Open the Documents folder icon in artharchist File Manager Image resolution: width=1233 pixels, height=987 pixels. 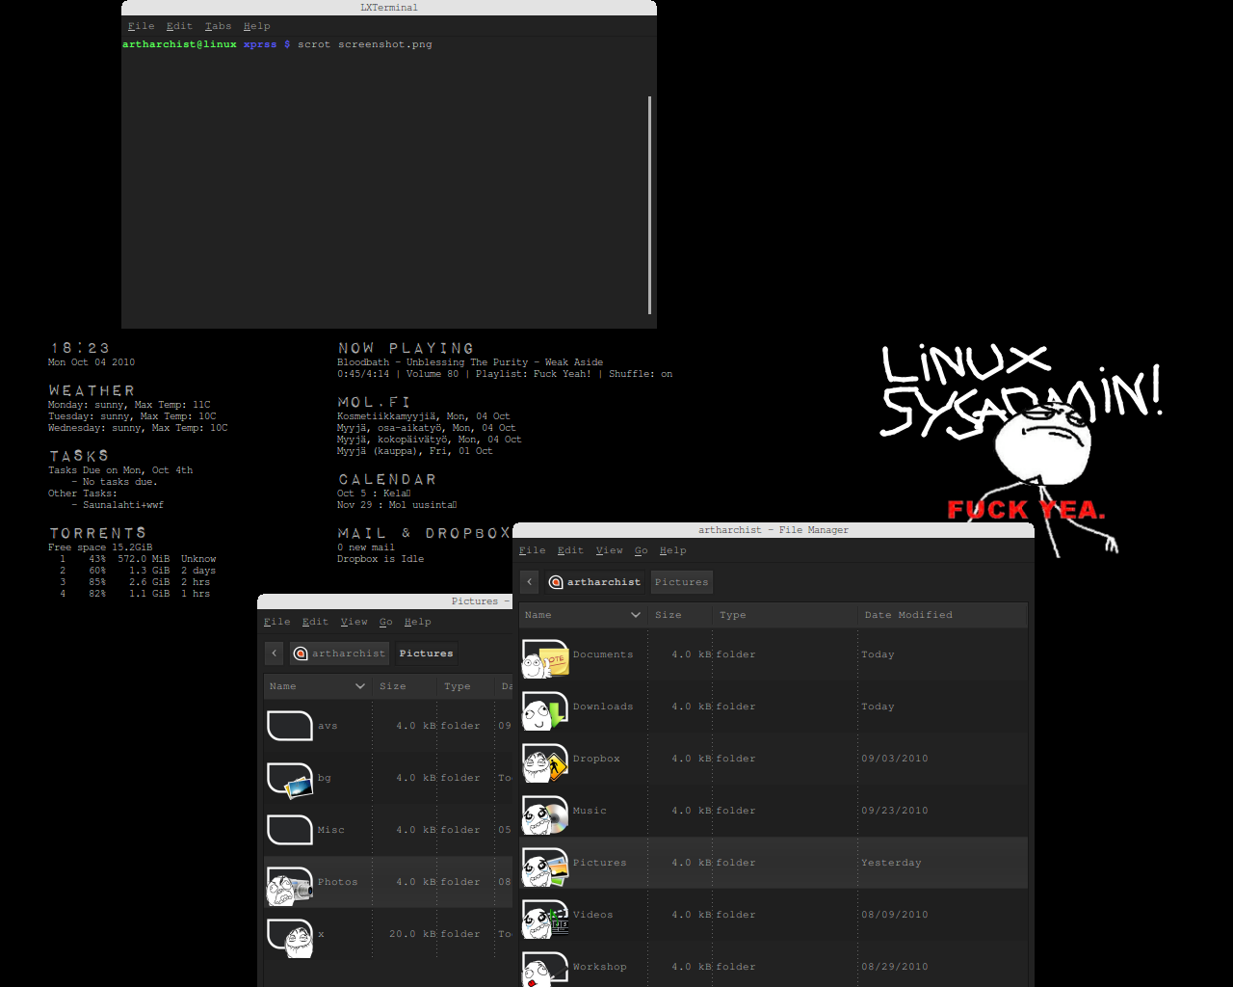pos(545,658)
